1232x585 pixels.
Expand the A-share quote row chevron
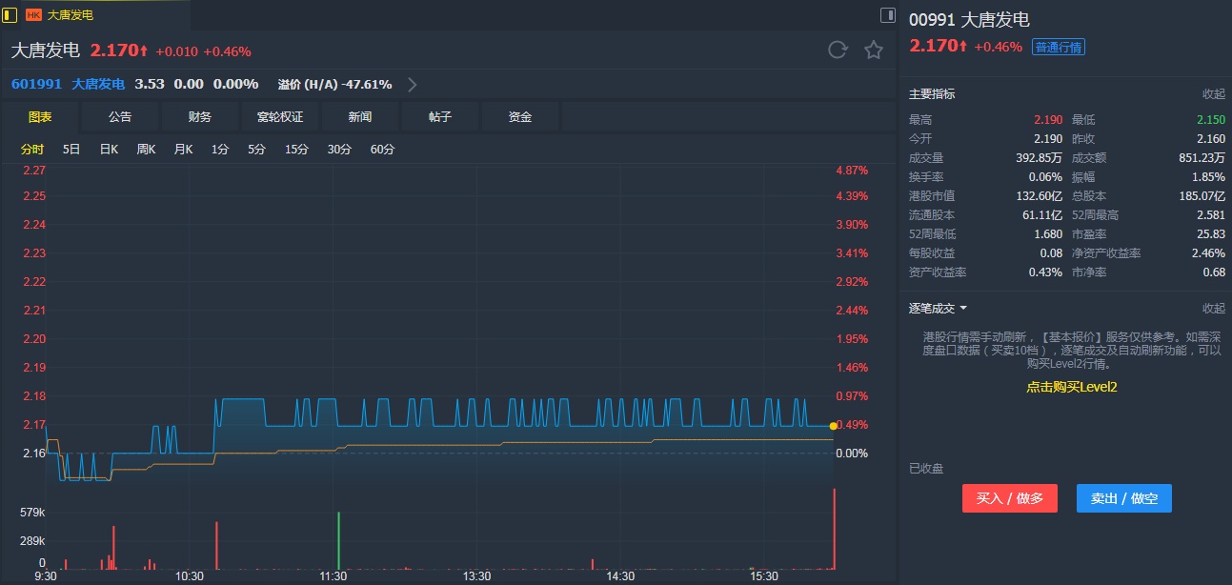click(413, 84)
